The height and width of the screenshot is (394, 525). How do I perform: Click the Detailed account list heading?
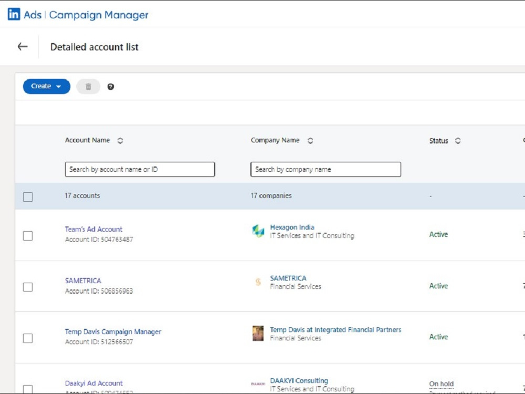click(94, 47)
